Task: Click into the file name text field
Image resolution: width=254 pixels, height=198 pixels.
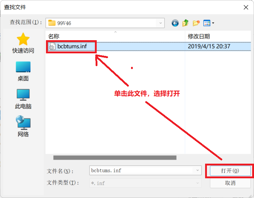Action: pos(142,171)
